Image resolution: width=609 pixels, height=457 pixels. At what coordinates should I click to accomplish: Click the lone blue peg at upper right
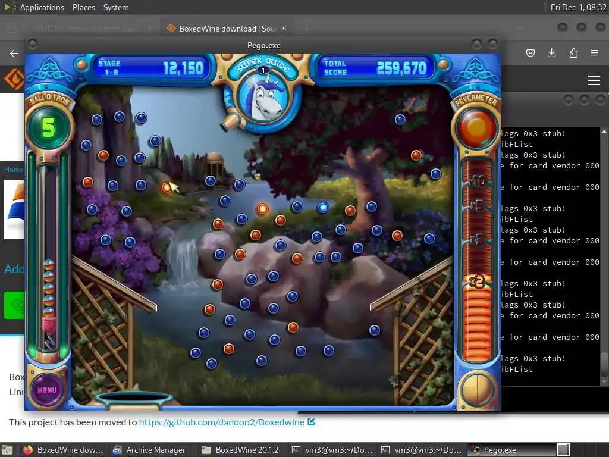click(x=400, y=120)
